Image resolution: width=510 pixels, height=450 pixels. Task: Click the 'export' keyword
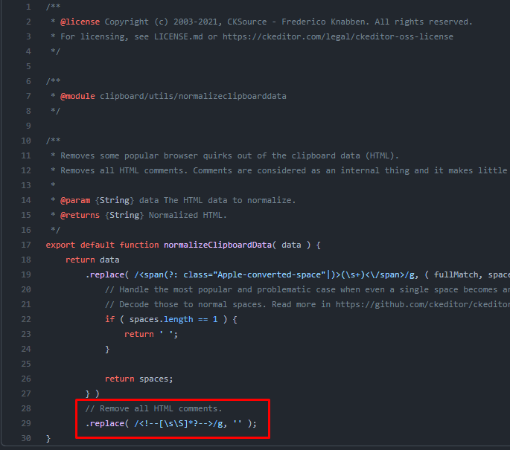(60, 245)
